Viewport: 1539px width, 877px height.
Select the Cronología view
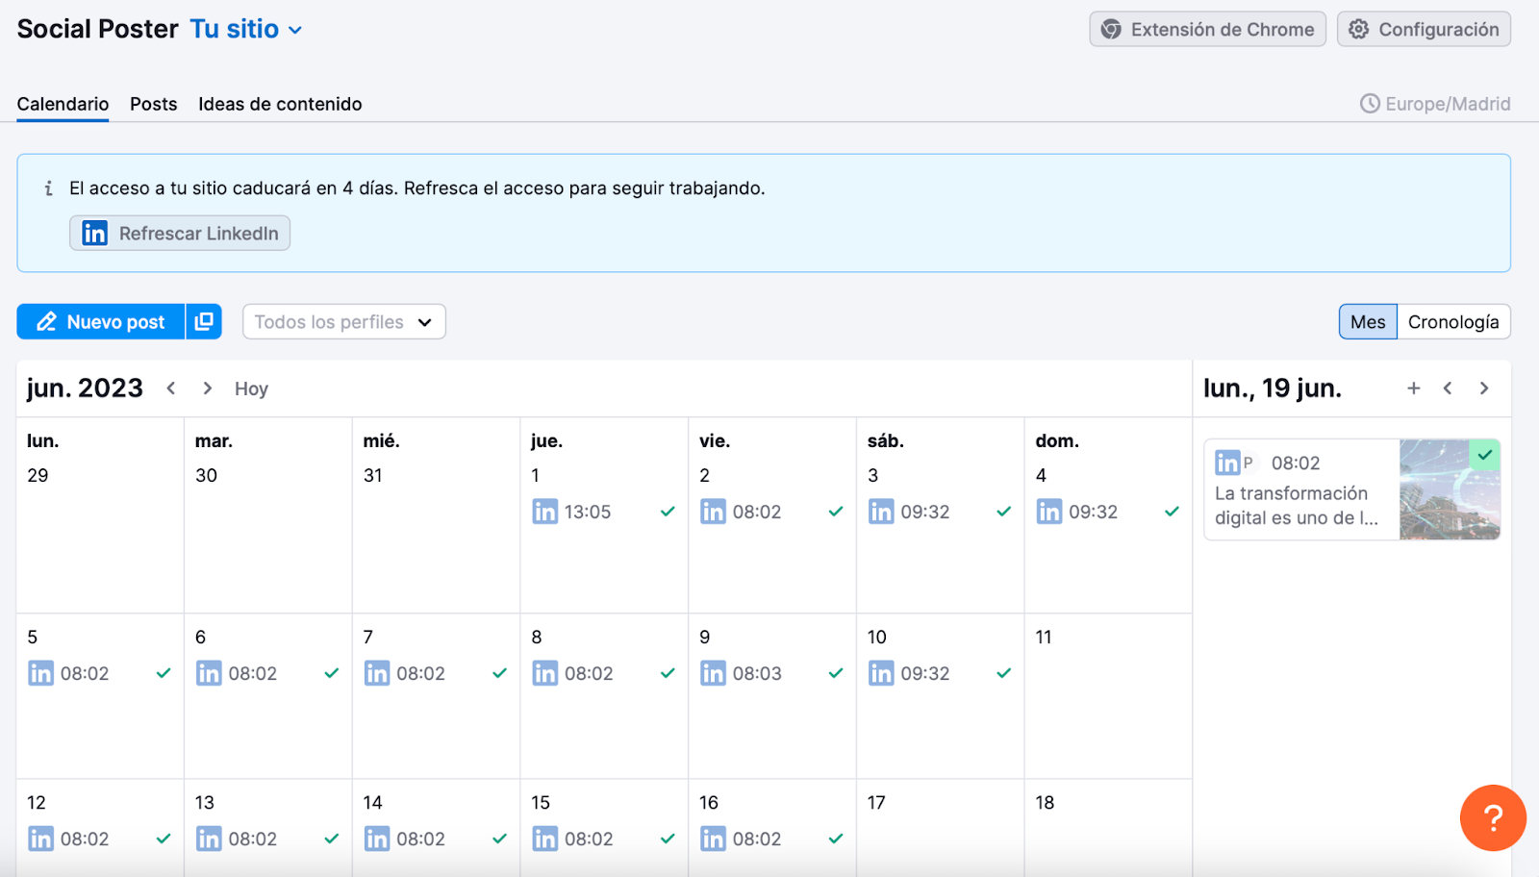coord(1453,321)
